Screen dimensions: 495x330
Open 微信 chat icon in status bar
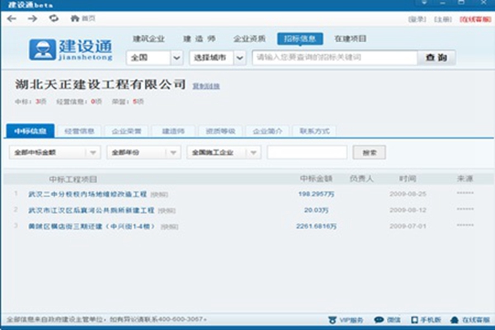[x=388, y=320]
